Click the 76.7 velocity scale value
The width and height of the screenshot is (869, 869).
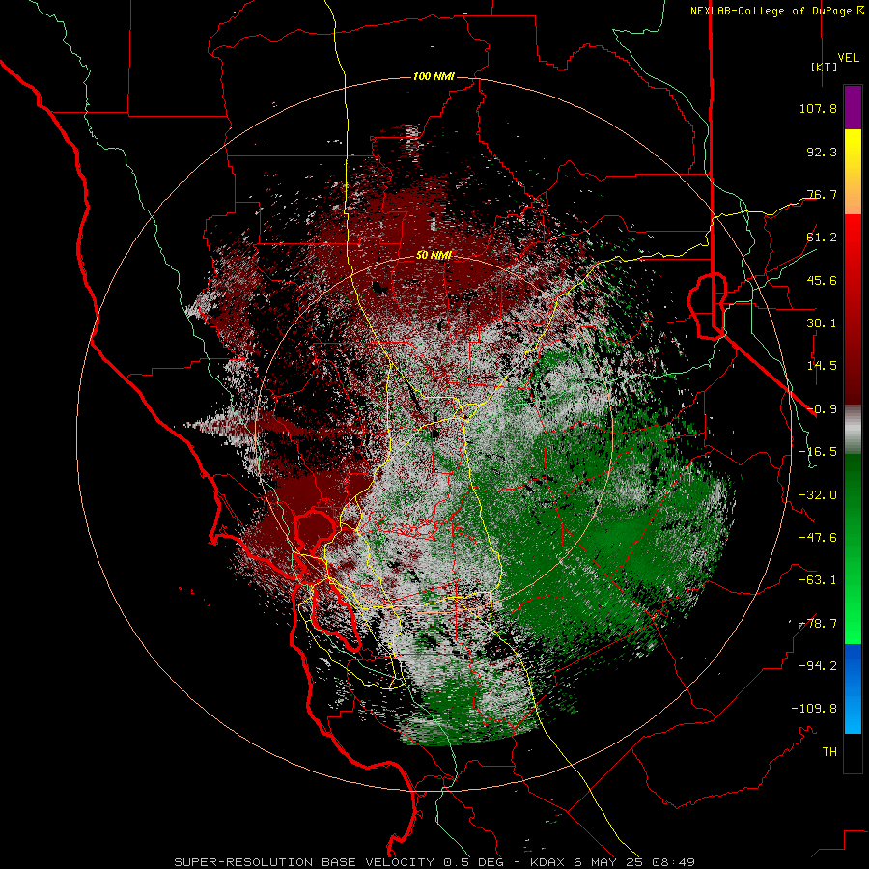[x=822, y=194]
